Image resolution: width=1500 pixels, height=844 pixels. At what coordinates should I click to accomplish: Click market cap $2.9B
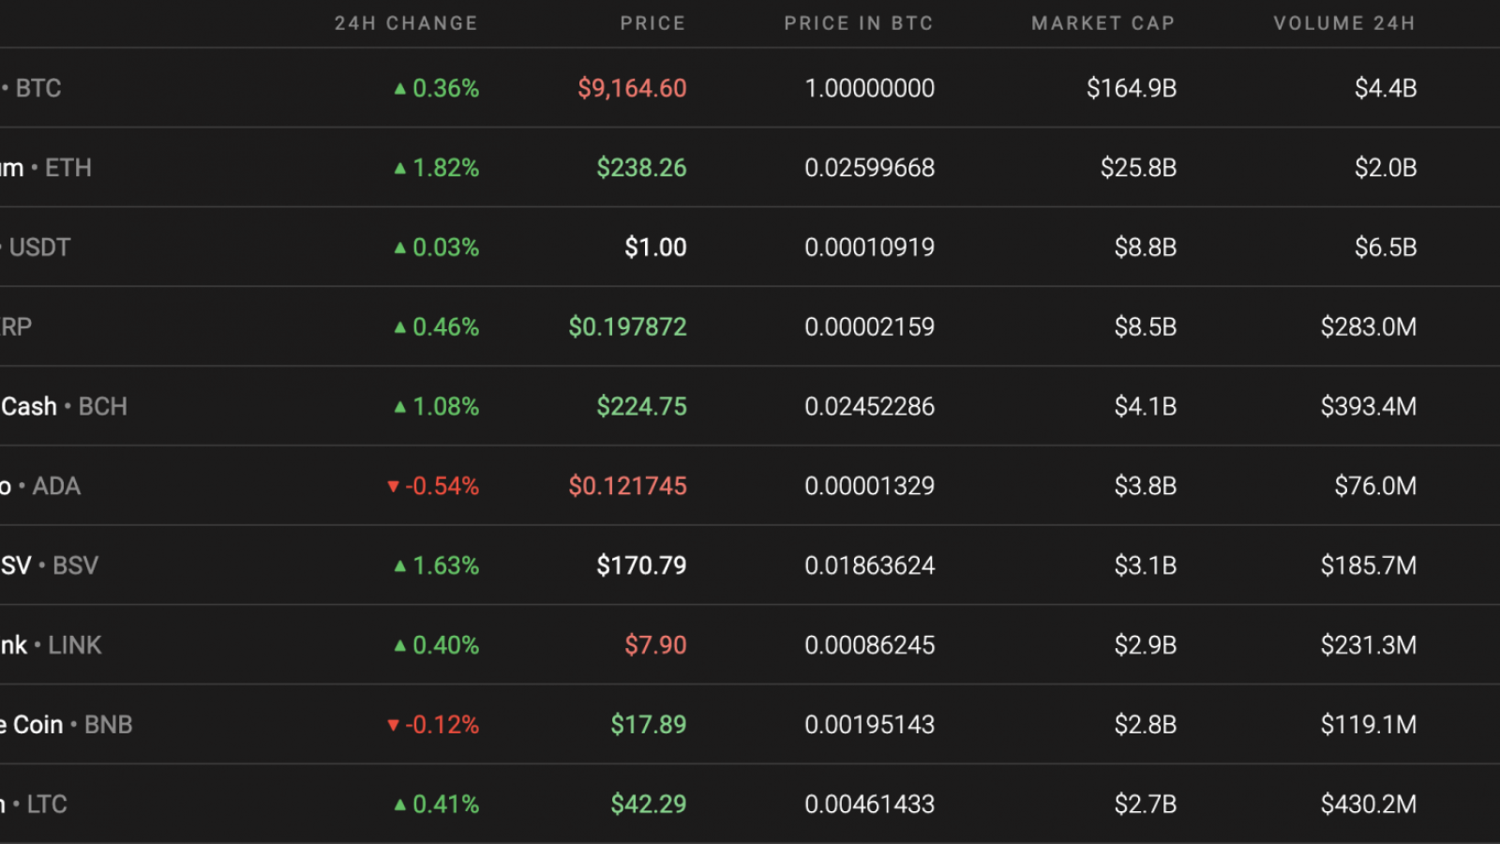pyautogui.click(x=1146, y=645)
